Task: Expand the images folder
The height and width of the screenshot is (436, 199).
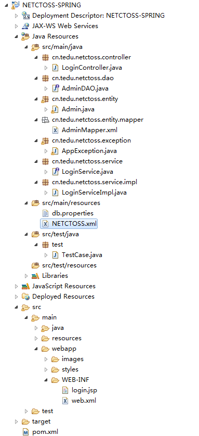Action: 46,359
